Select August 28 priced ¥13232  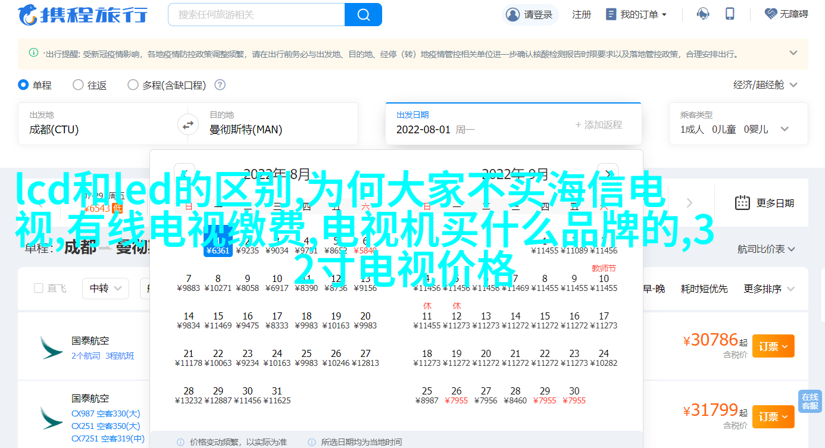[189, 395]
